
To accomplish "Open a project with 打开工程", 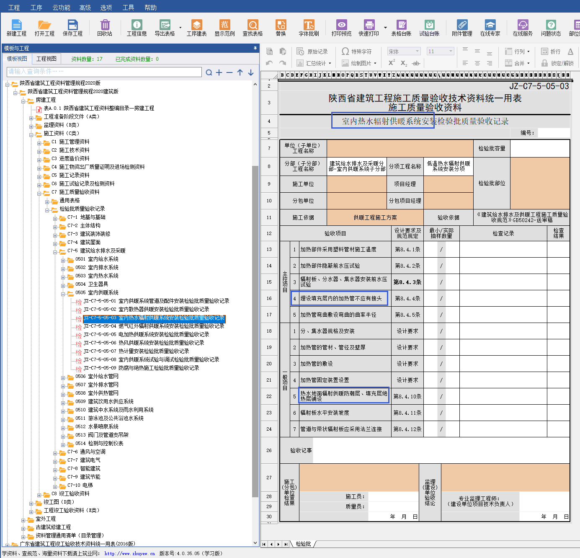I will 44,28.
